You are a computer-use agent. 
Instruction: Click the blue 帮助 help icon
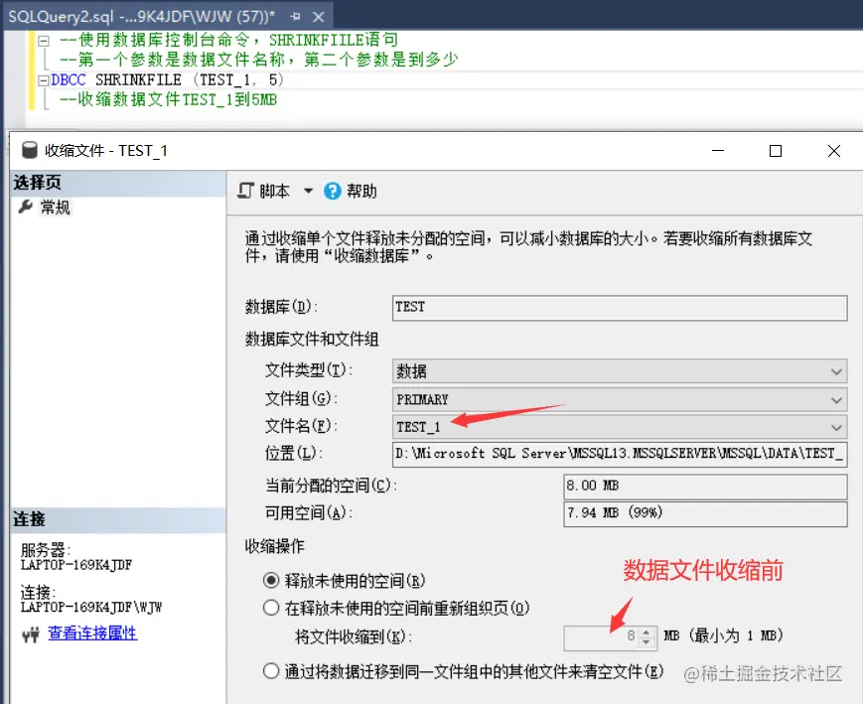(333, 191)
